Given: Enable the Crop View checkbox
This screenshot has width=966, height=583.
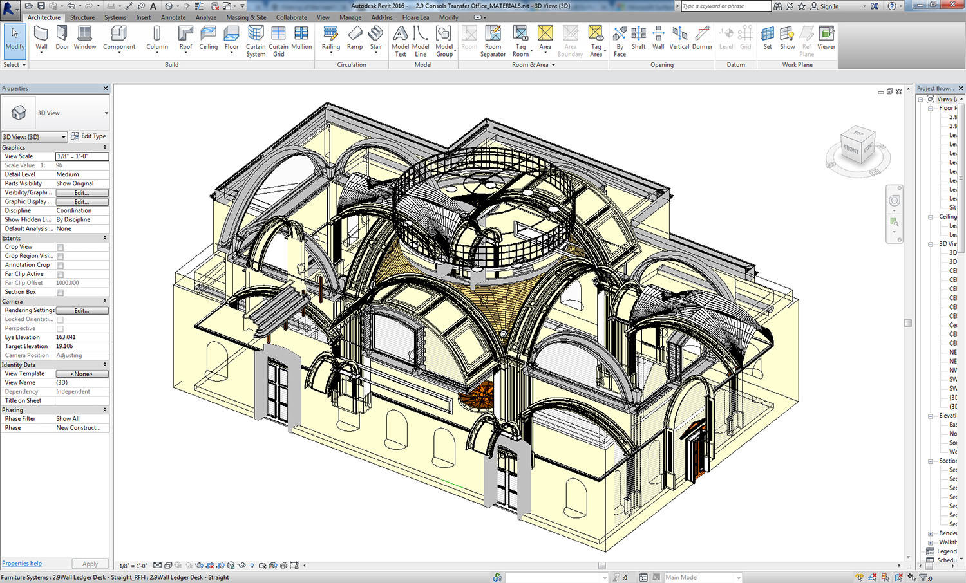Looking at the screenshot, I should [x=60, y=247].
